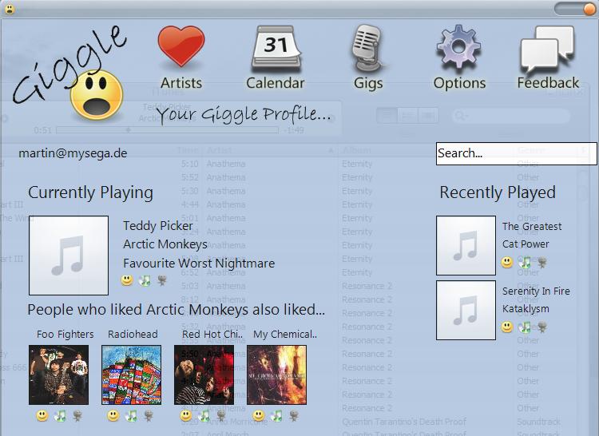Click the surprised smiley Giggle logo
Viewport: 599px width, 436px height.
97,94
